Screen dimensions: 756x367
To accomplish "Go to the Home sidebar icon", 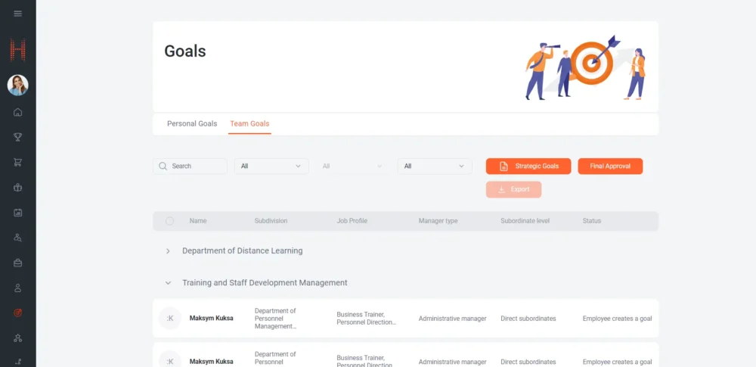I will pyautogui.click(x=18, y=112).
